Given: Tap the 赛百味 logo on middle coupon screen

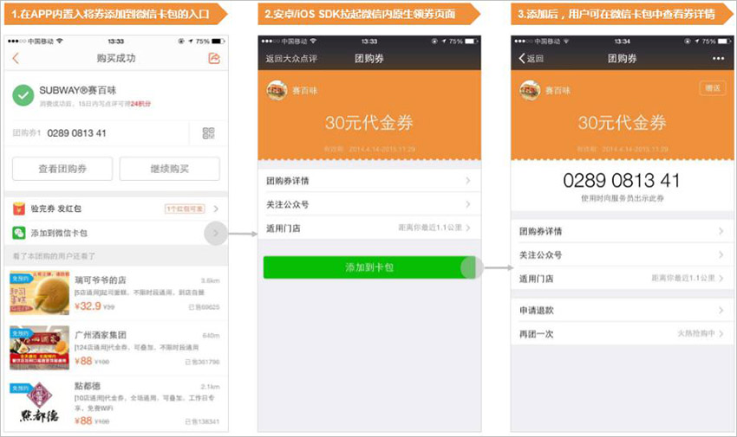Looking at the screenshot, I should (277, 90).
